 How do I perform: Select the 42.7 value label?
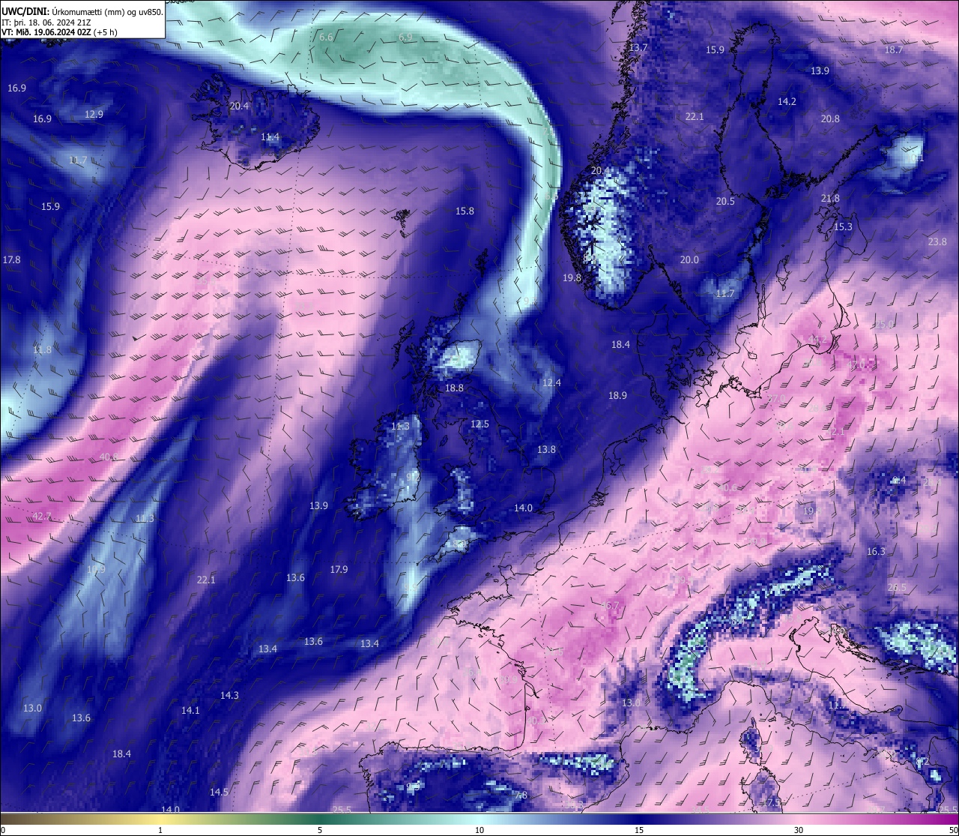[x=42, y=517]
